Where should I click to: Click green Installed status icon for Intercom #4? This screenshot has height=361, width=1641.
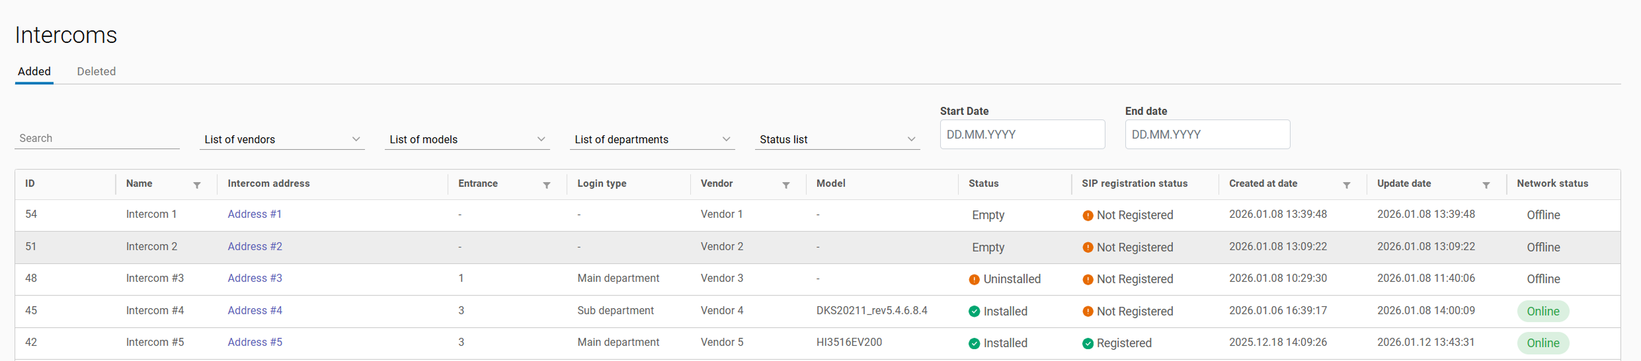click(974, 312)
